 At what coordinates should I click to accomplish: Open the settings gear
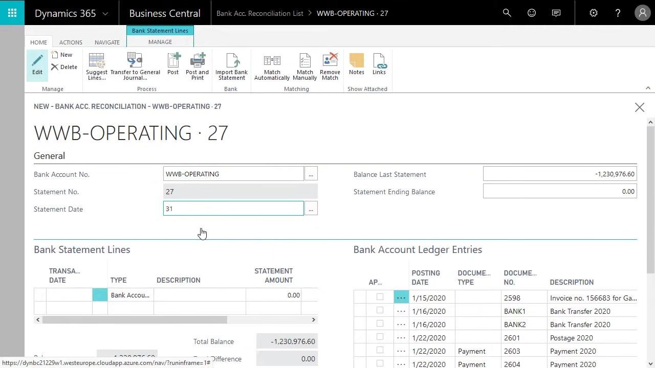point(594,13)
